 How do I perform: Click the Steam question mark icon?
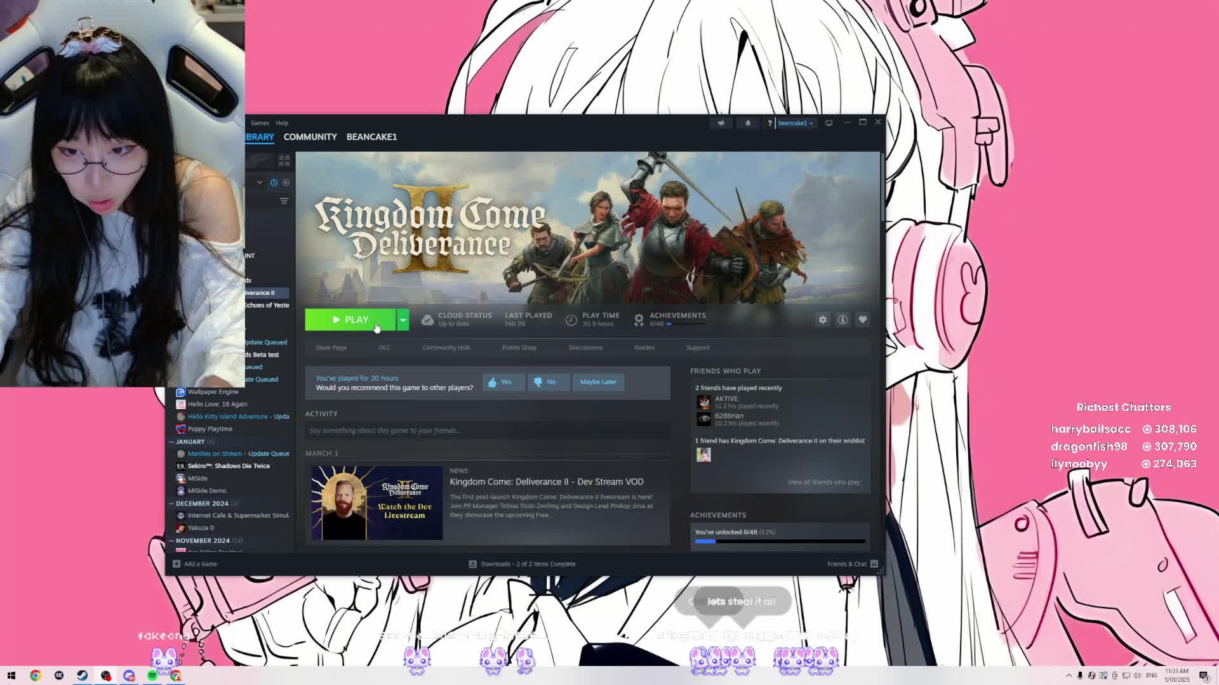769,123
